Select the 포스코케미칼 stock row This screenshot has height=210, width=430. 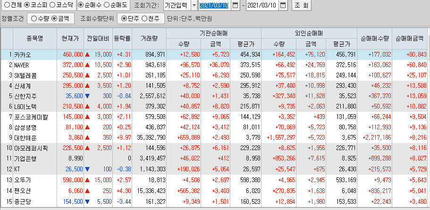[x=214, y=117]
